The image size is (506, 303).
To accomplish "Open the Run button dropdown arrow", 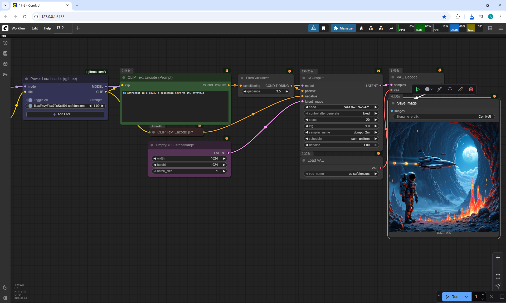I will (466, 297).
